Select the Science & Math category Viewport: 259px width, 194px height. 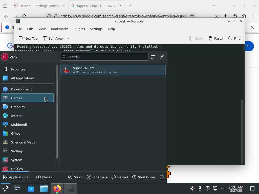point(27,142)
